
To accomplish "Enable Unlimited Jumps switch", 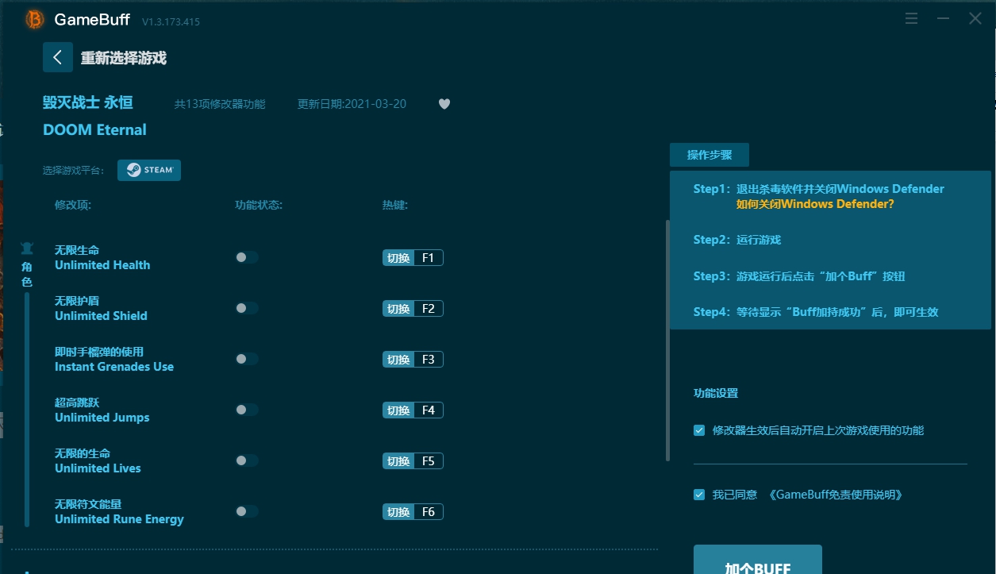I will (247, 410).
